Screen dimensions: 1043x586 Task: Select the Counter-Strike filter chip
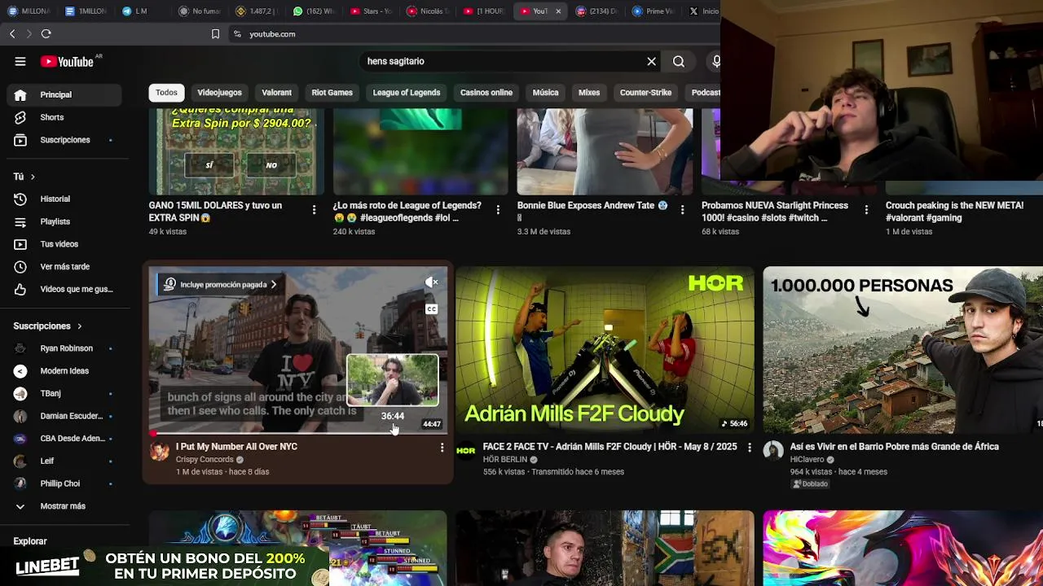pyautogui.click(x=645, y=93)
